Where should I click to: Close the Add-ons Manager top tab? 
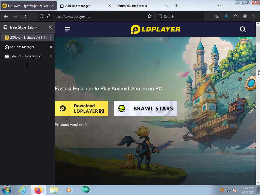pyautogui.click(x=110, y=6)
